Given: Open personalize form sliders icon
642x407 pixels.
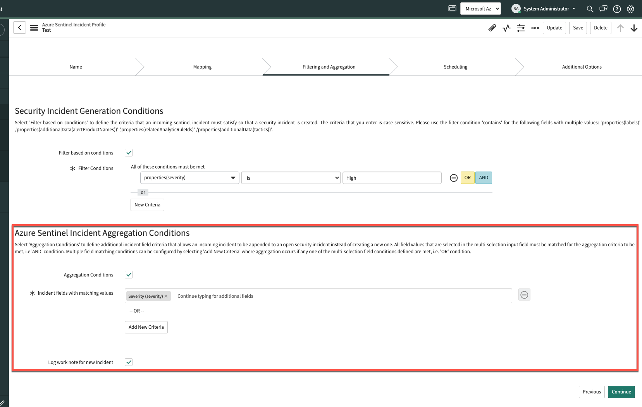Looking at the screenshot, I should (x=521, y=28).
